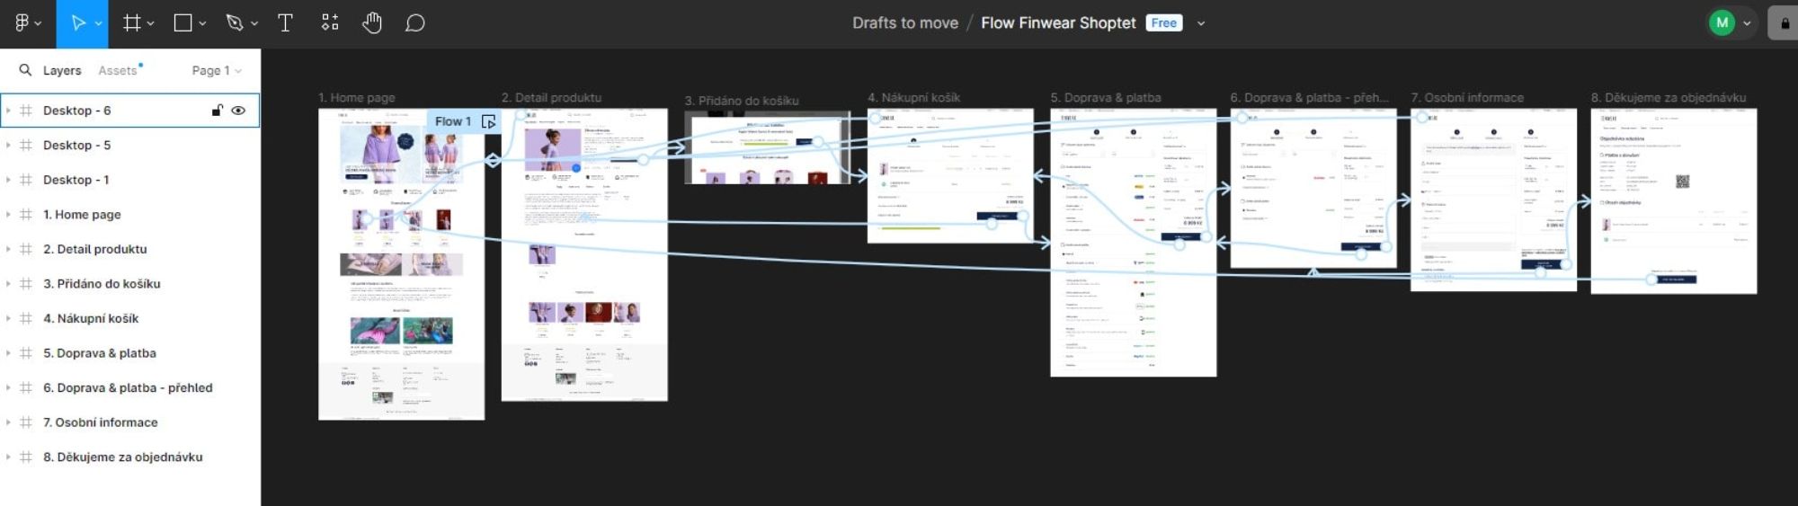
Task: Open avatar dropdown chevron
Action: (1747, 24)
